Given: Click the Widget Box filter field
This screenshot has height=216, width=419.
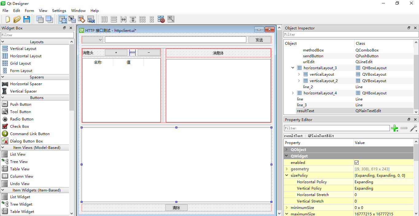Looking at the screenshot, I should (x=37, y=35).
